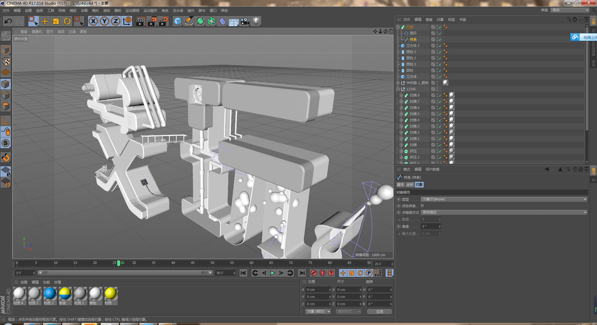Add a Cube primitive object

point(178,21)
